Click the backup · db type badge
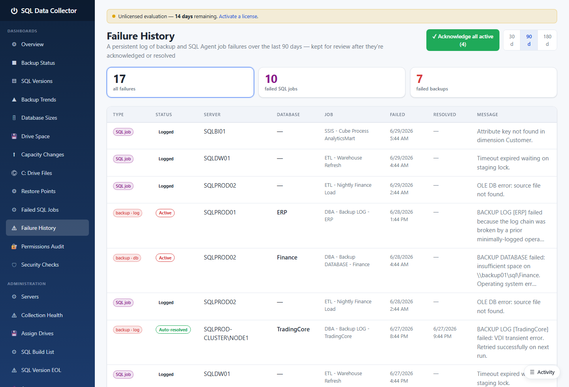 tap(127, 258)
